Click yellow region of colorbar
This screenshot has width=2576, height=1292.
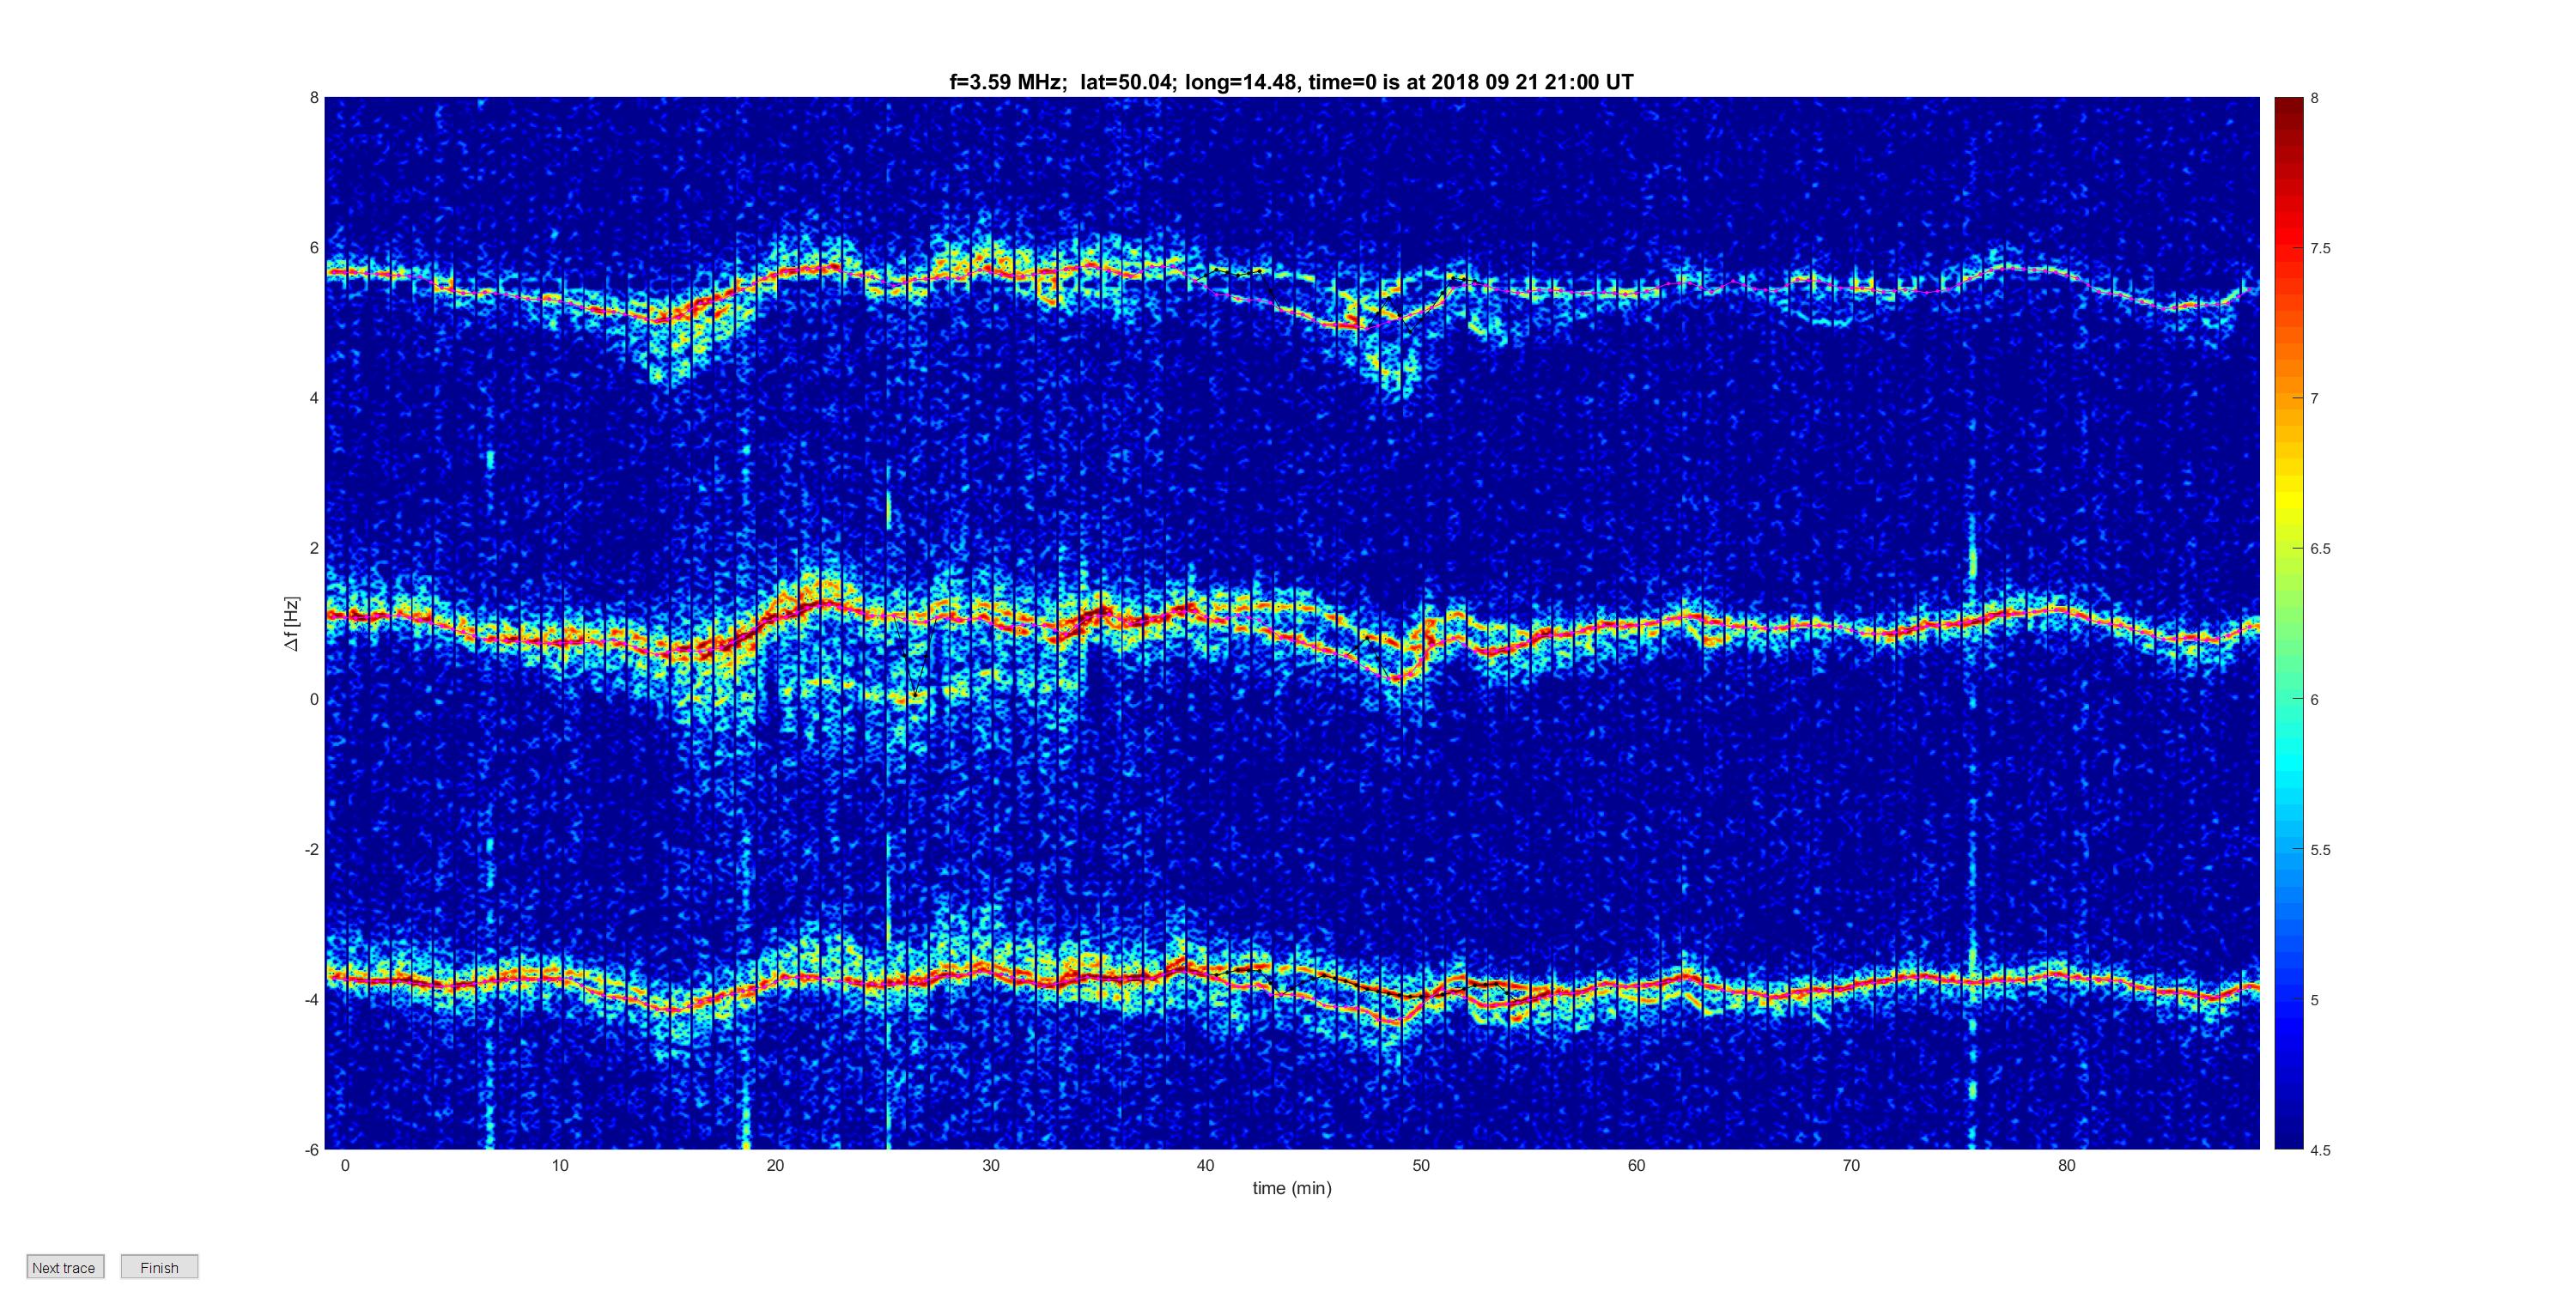pos(2289,500)
